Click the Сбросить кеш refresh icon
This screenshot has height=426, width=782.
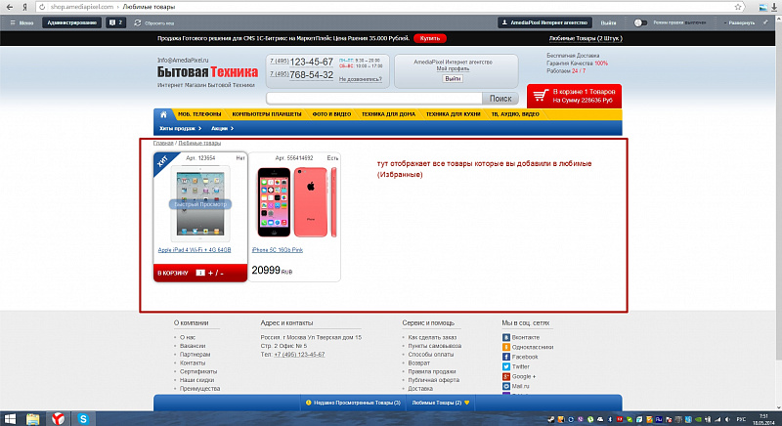[138, 22]
